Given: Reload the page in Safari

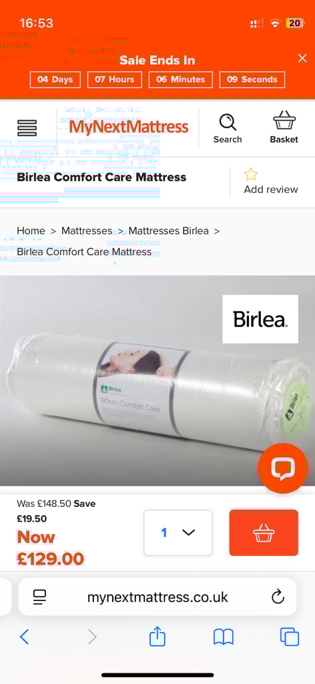Looking at the screenshot, I should click(278, 596).
